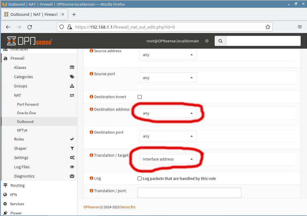Click the search magnifier icon in header
This screenshot has width=307, height=216.
(220, 41)
